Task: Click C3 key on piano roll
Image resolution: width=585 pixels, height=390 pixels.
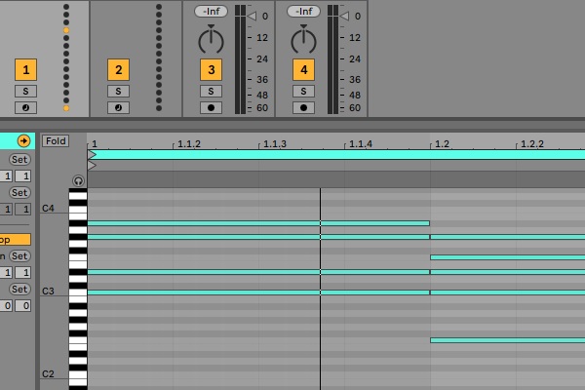Action: pos(78,292)
